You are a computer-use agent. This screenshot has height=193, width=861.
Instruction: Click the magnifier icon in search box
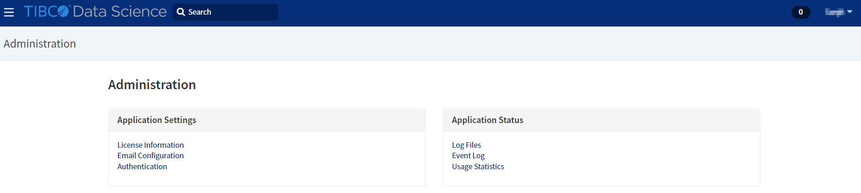pos(181,12)
